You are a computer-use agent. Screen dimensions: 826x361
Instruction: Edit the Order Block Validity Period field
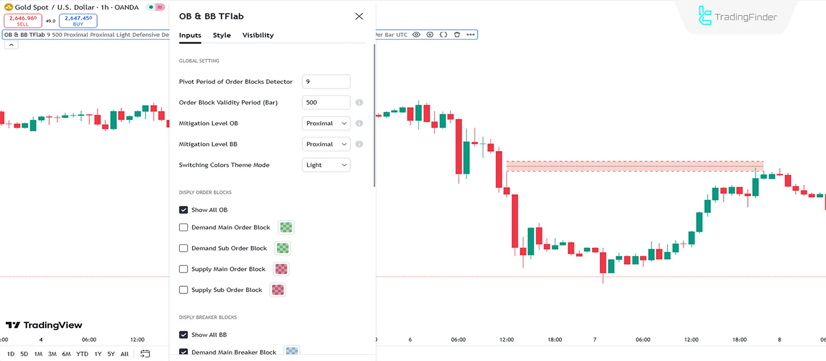pyautogui.click(x=326, y=102)
